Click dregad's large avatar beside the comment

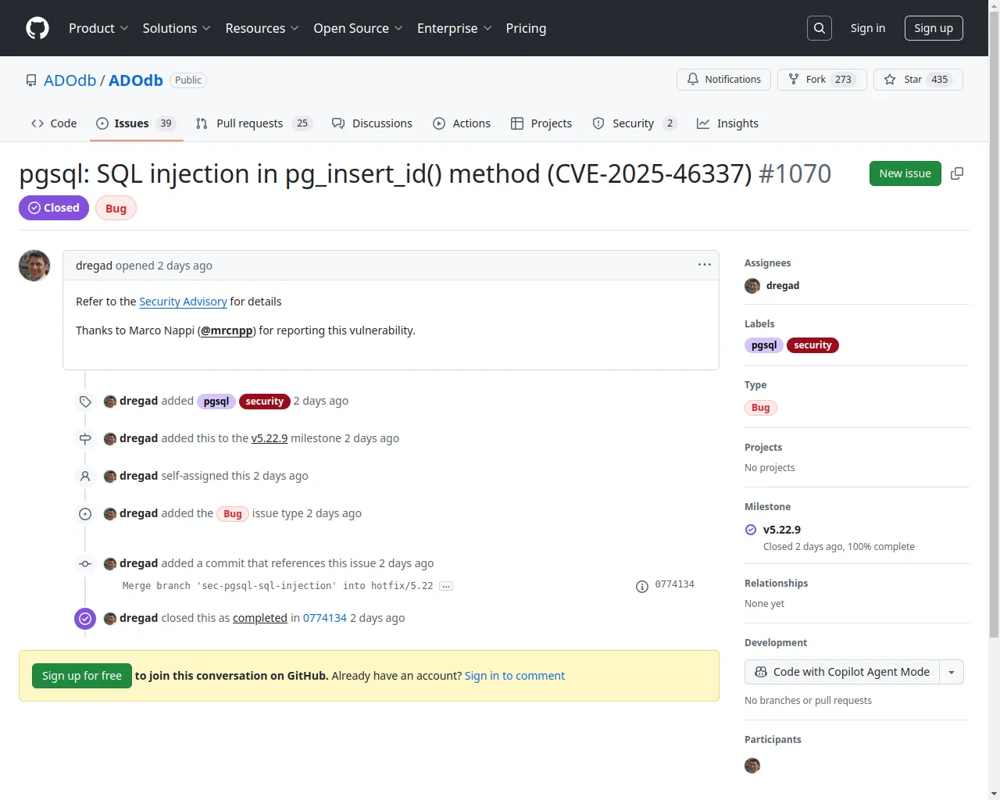pyautogui.click(x=34, y=266)
